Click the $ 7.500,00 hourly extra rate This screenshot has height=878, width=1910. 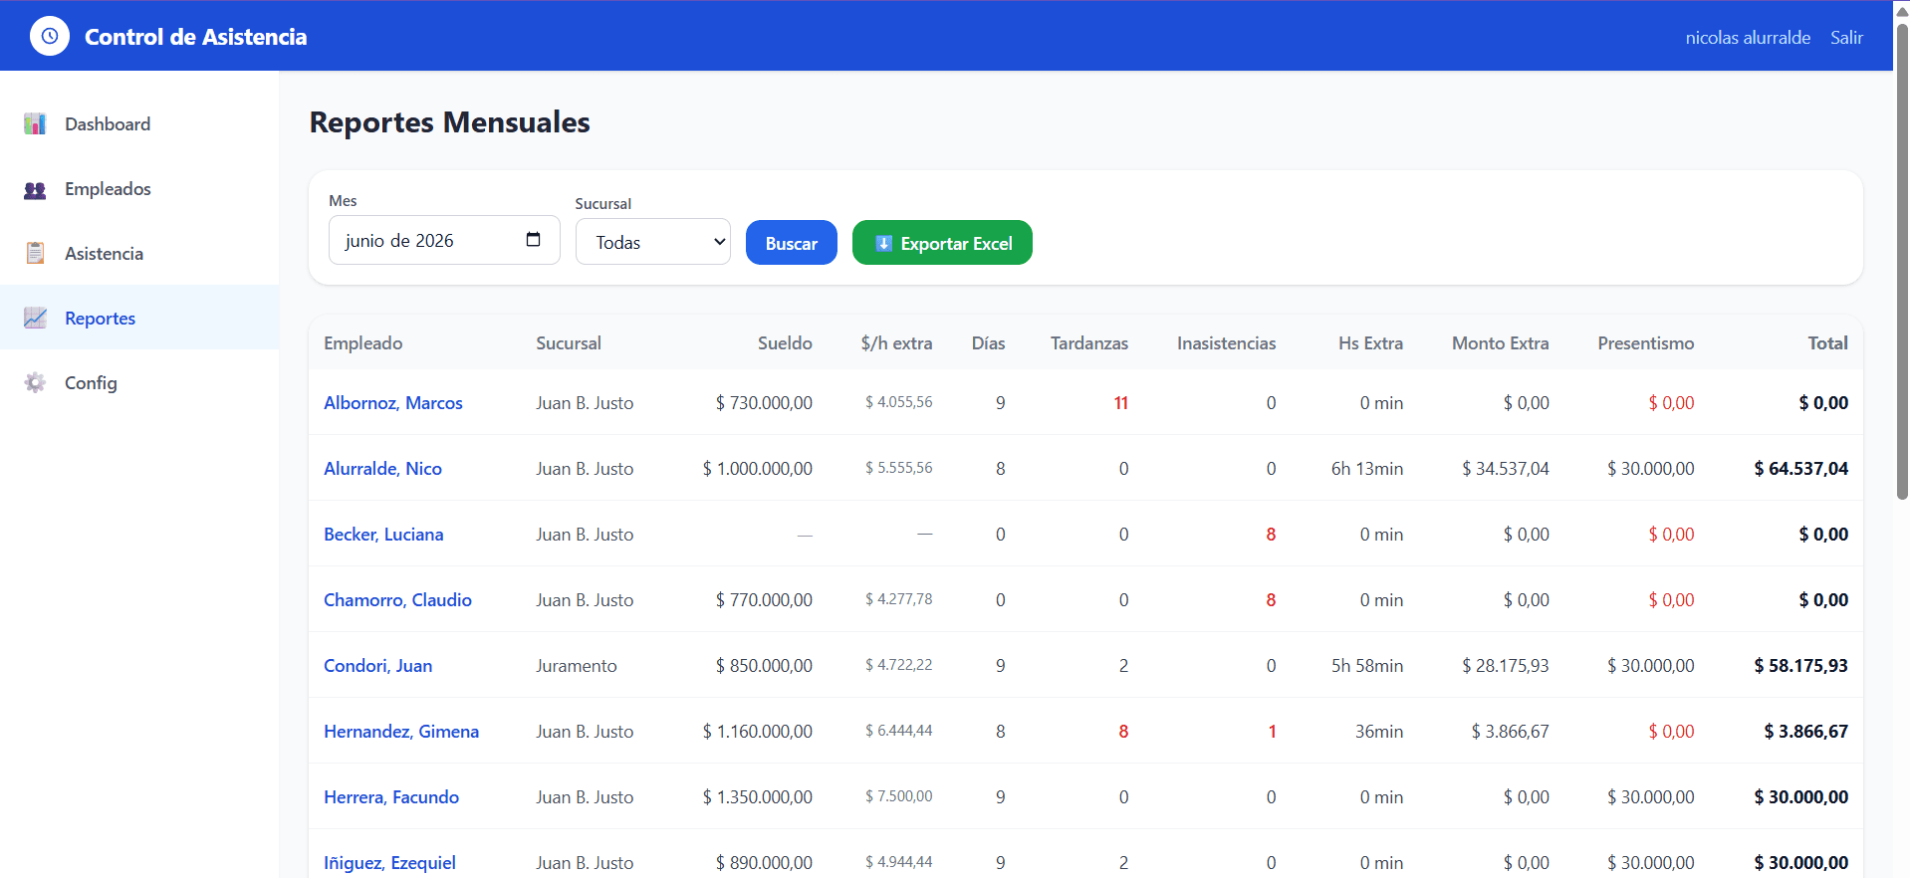point(898,796)
